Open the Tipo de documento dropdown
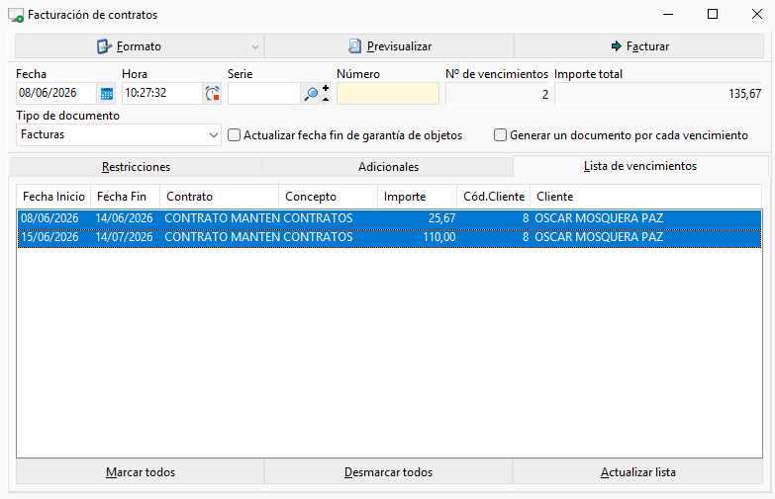This screenshot has width=775, height=499. tap(213, 134)
